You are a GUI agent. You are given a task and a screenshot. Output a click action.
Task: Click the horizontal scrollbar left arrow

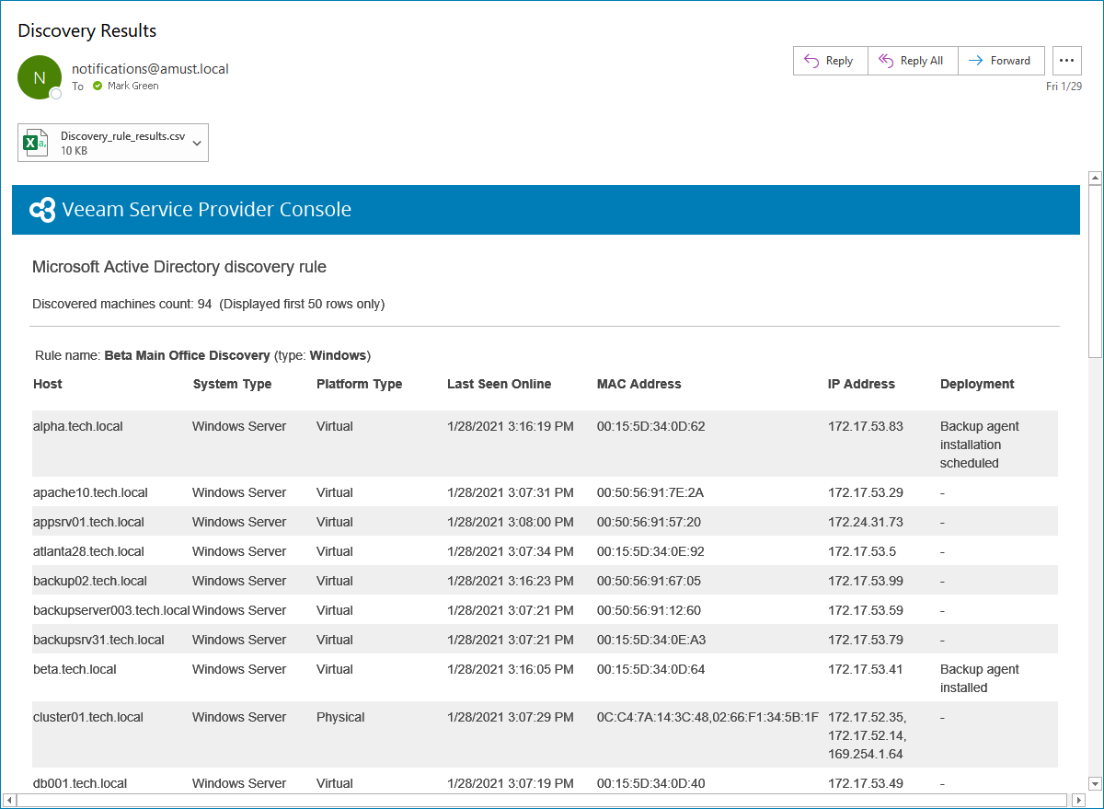tap(10, 800)
